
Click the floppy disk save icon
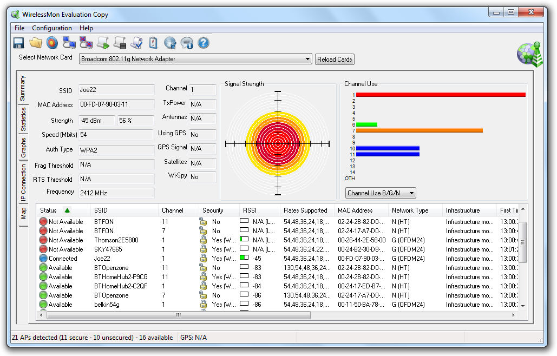click(x=18, y=43)
